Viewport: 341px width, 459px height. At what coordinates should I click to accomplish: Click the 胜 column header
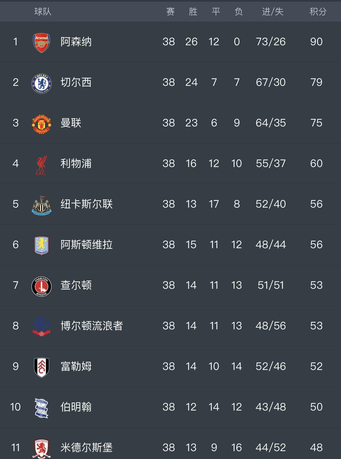[193, 12]
